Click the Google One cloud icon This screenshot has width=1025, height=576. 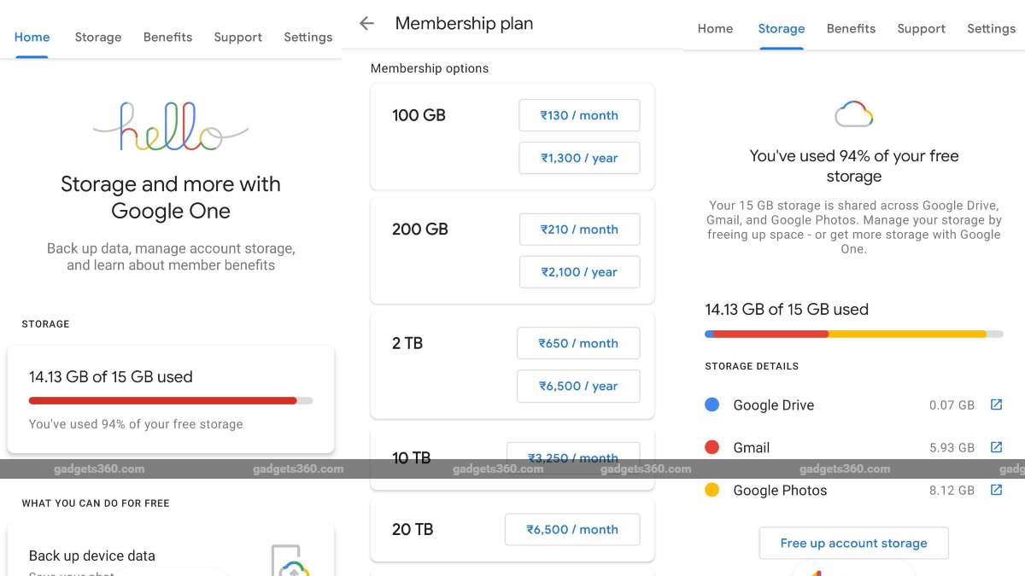click(853, 114)
